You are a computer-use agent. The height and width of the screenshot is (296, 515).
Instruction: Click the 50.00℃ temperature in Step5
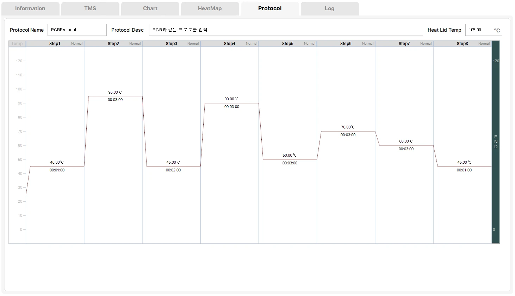tap(290, 155)
